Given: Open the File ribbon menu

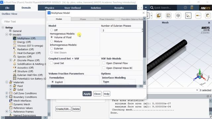Looking at the screenshot, I should (x=7, y=8).
